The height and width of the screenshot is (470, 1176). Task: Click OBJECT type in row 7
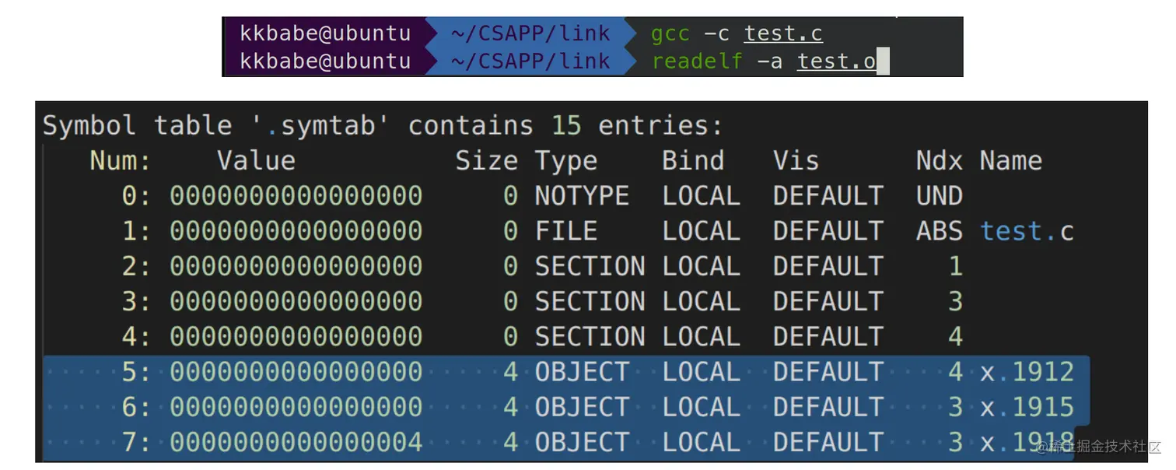[x=582, y=442]
